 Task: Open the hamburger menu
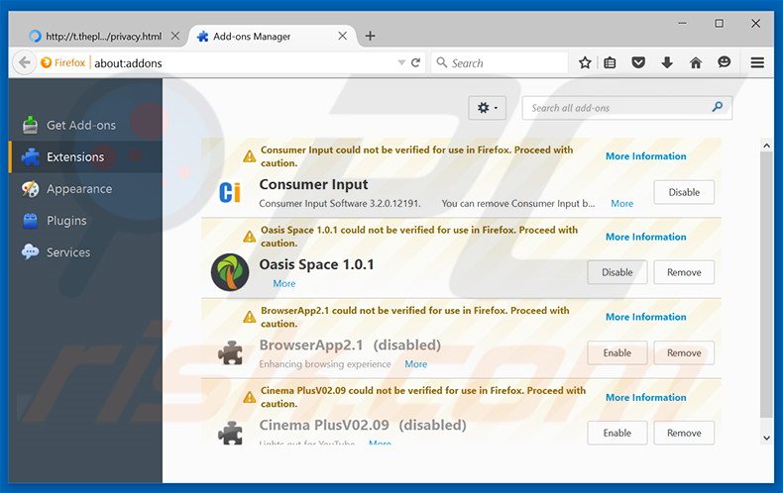(757, 63)
